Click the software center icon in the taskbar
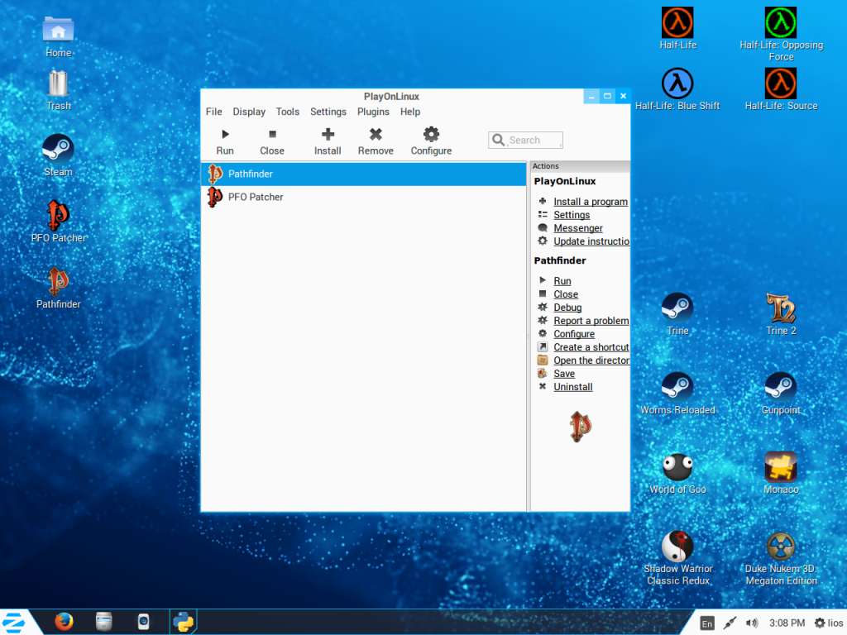847x635 pixels. pyautogui.click(x=143, y=622)
